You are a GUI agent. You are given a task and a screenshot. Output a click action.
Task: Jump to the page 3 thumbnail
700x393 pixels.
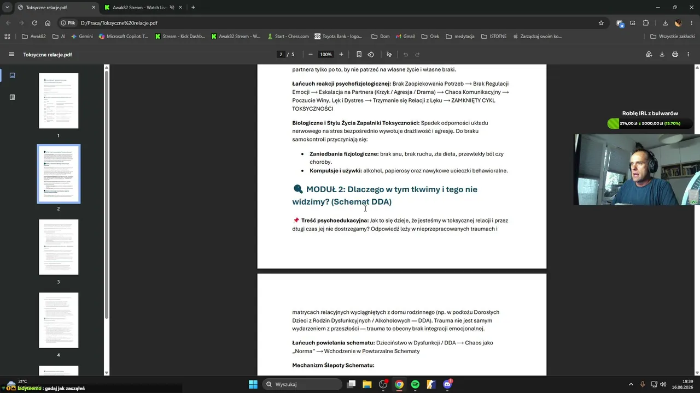coord(59,247)
